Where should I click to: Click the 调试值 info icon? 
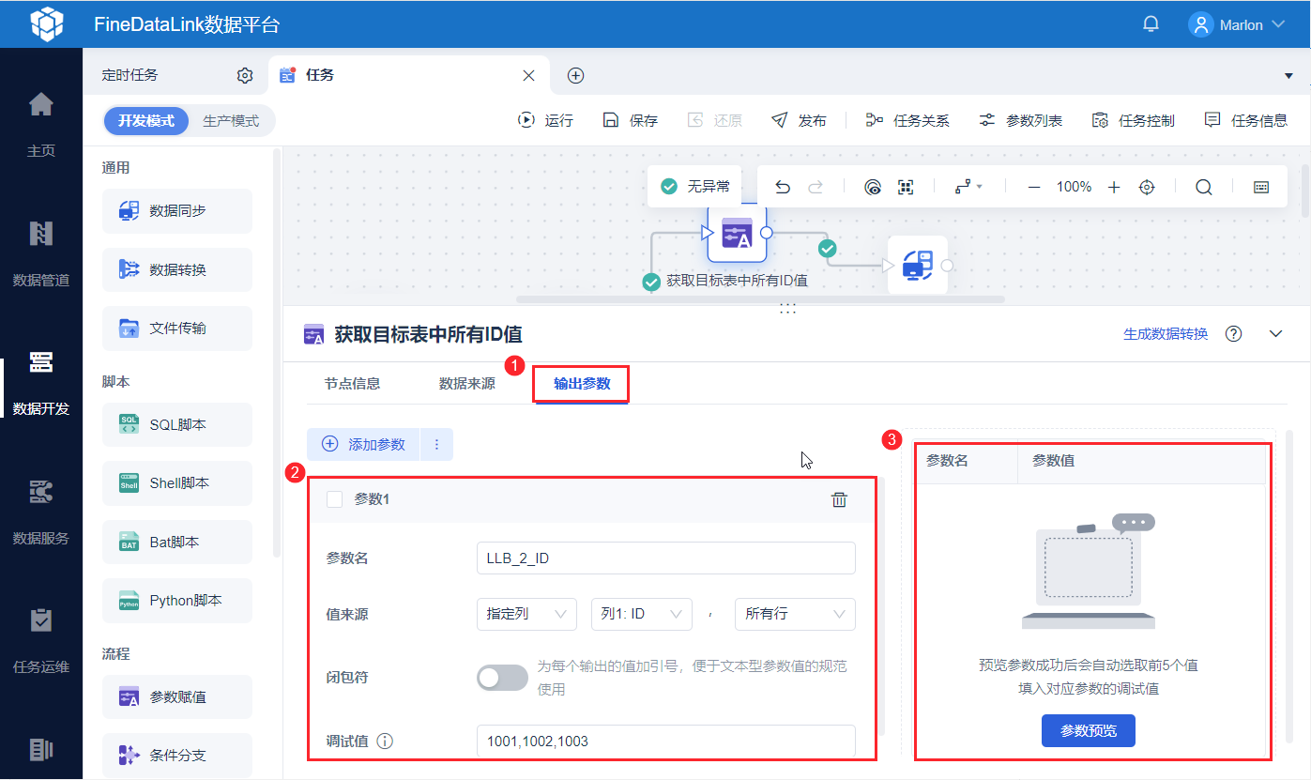[x=385, y=742]
